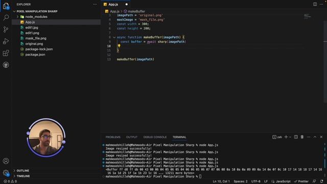Split the editor right
The width and height of the screenshot is (327, 184).
tap(315, 4)
